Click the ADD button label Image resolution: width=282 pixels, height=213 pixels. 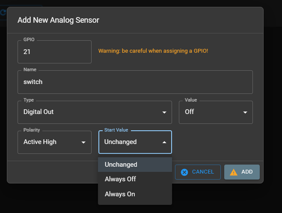click(247, 172)
